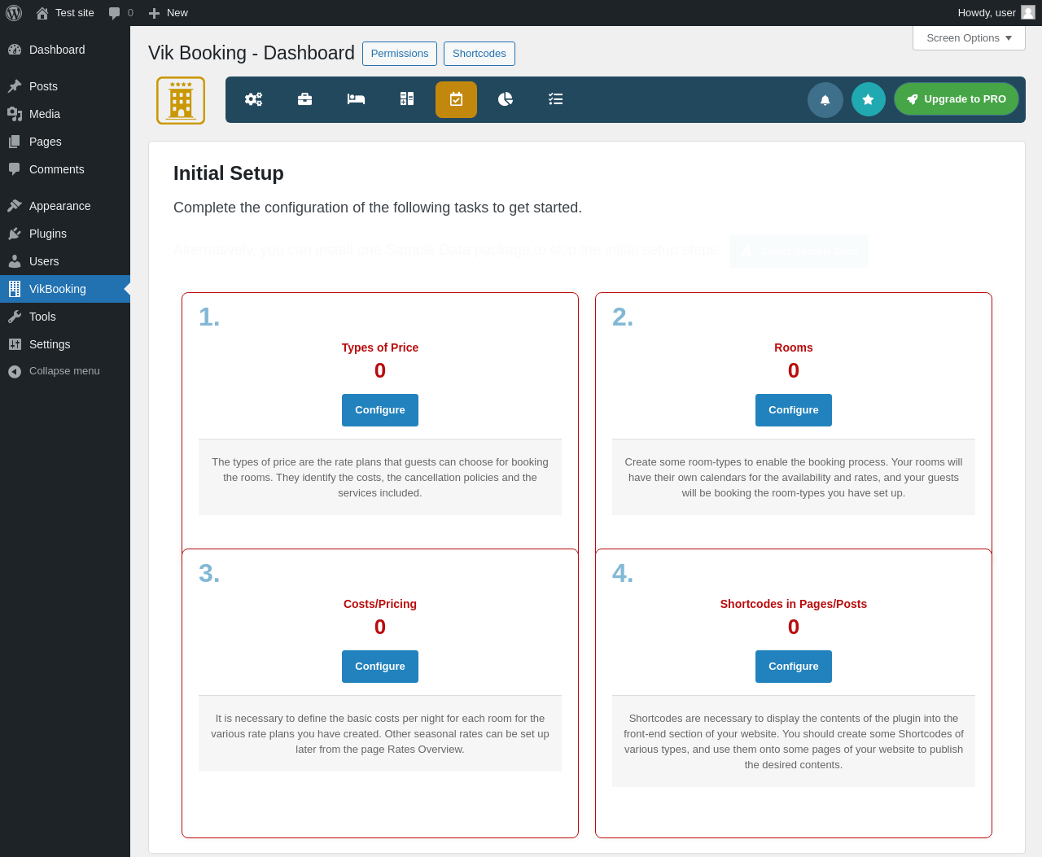Click the Types of Price label
The width and height of the screenshot is (1042, 857).
(x=380, y=348)
